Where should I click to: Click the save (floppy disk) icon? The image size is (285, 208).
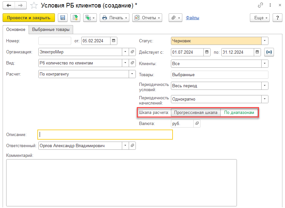point(63,18)
